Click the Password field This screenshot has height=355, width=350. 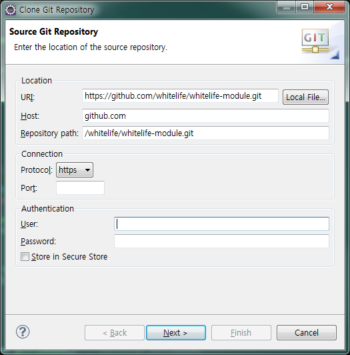[221, 241]
